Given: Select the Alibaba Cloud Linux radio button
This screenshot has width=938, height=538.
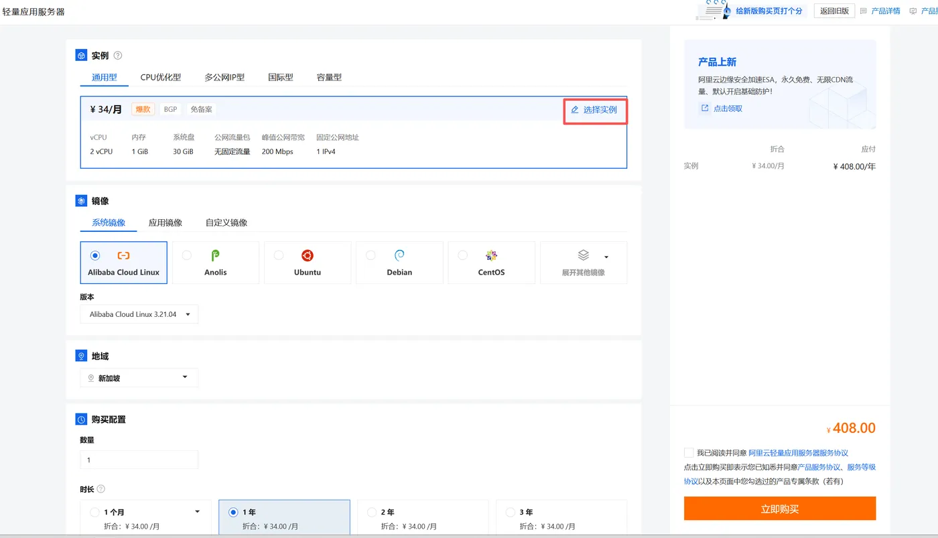Looking at the screenshot, I should tap(95, 255).
